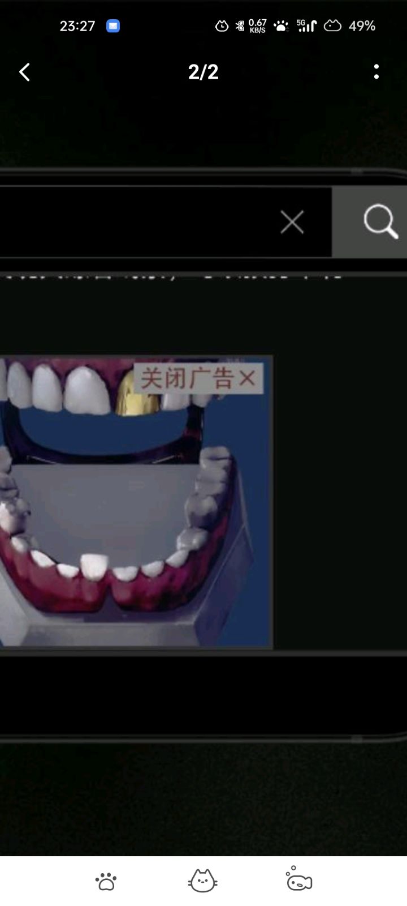Tap the 2/2 image counter title
Viewport: 407px width, 906px height.
203,72
